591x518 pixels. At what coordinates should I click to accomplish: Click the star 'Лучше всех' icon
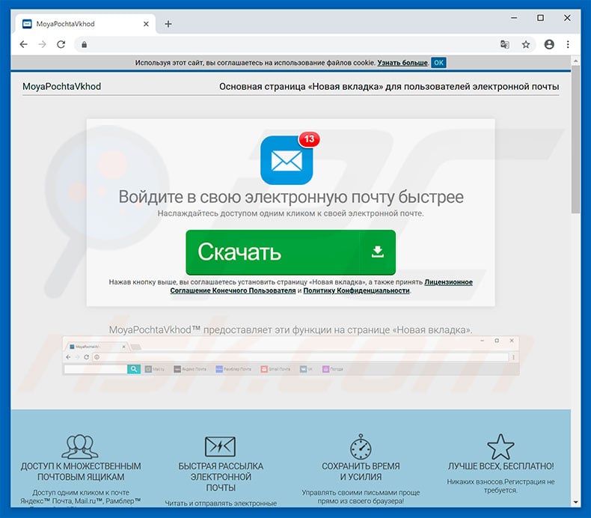500,447
